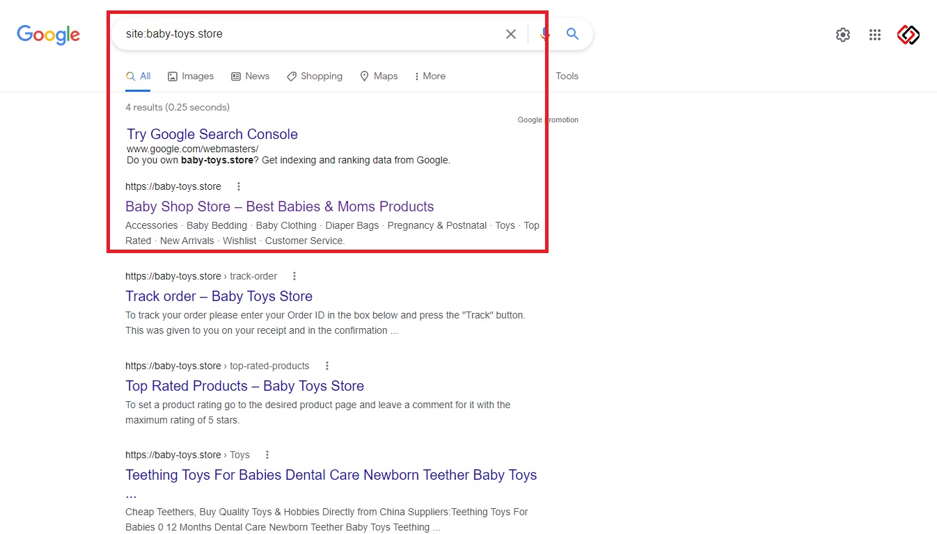The image size is (937, 534).
Task: Open Try Google Search Console link
Action: click(x=212, y=134)
